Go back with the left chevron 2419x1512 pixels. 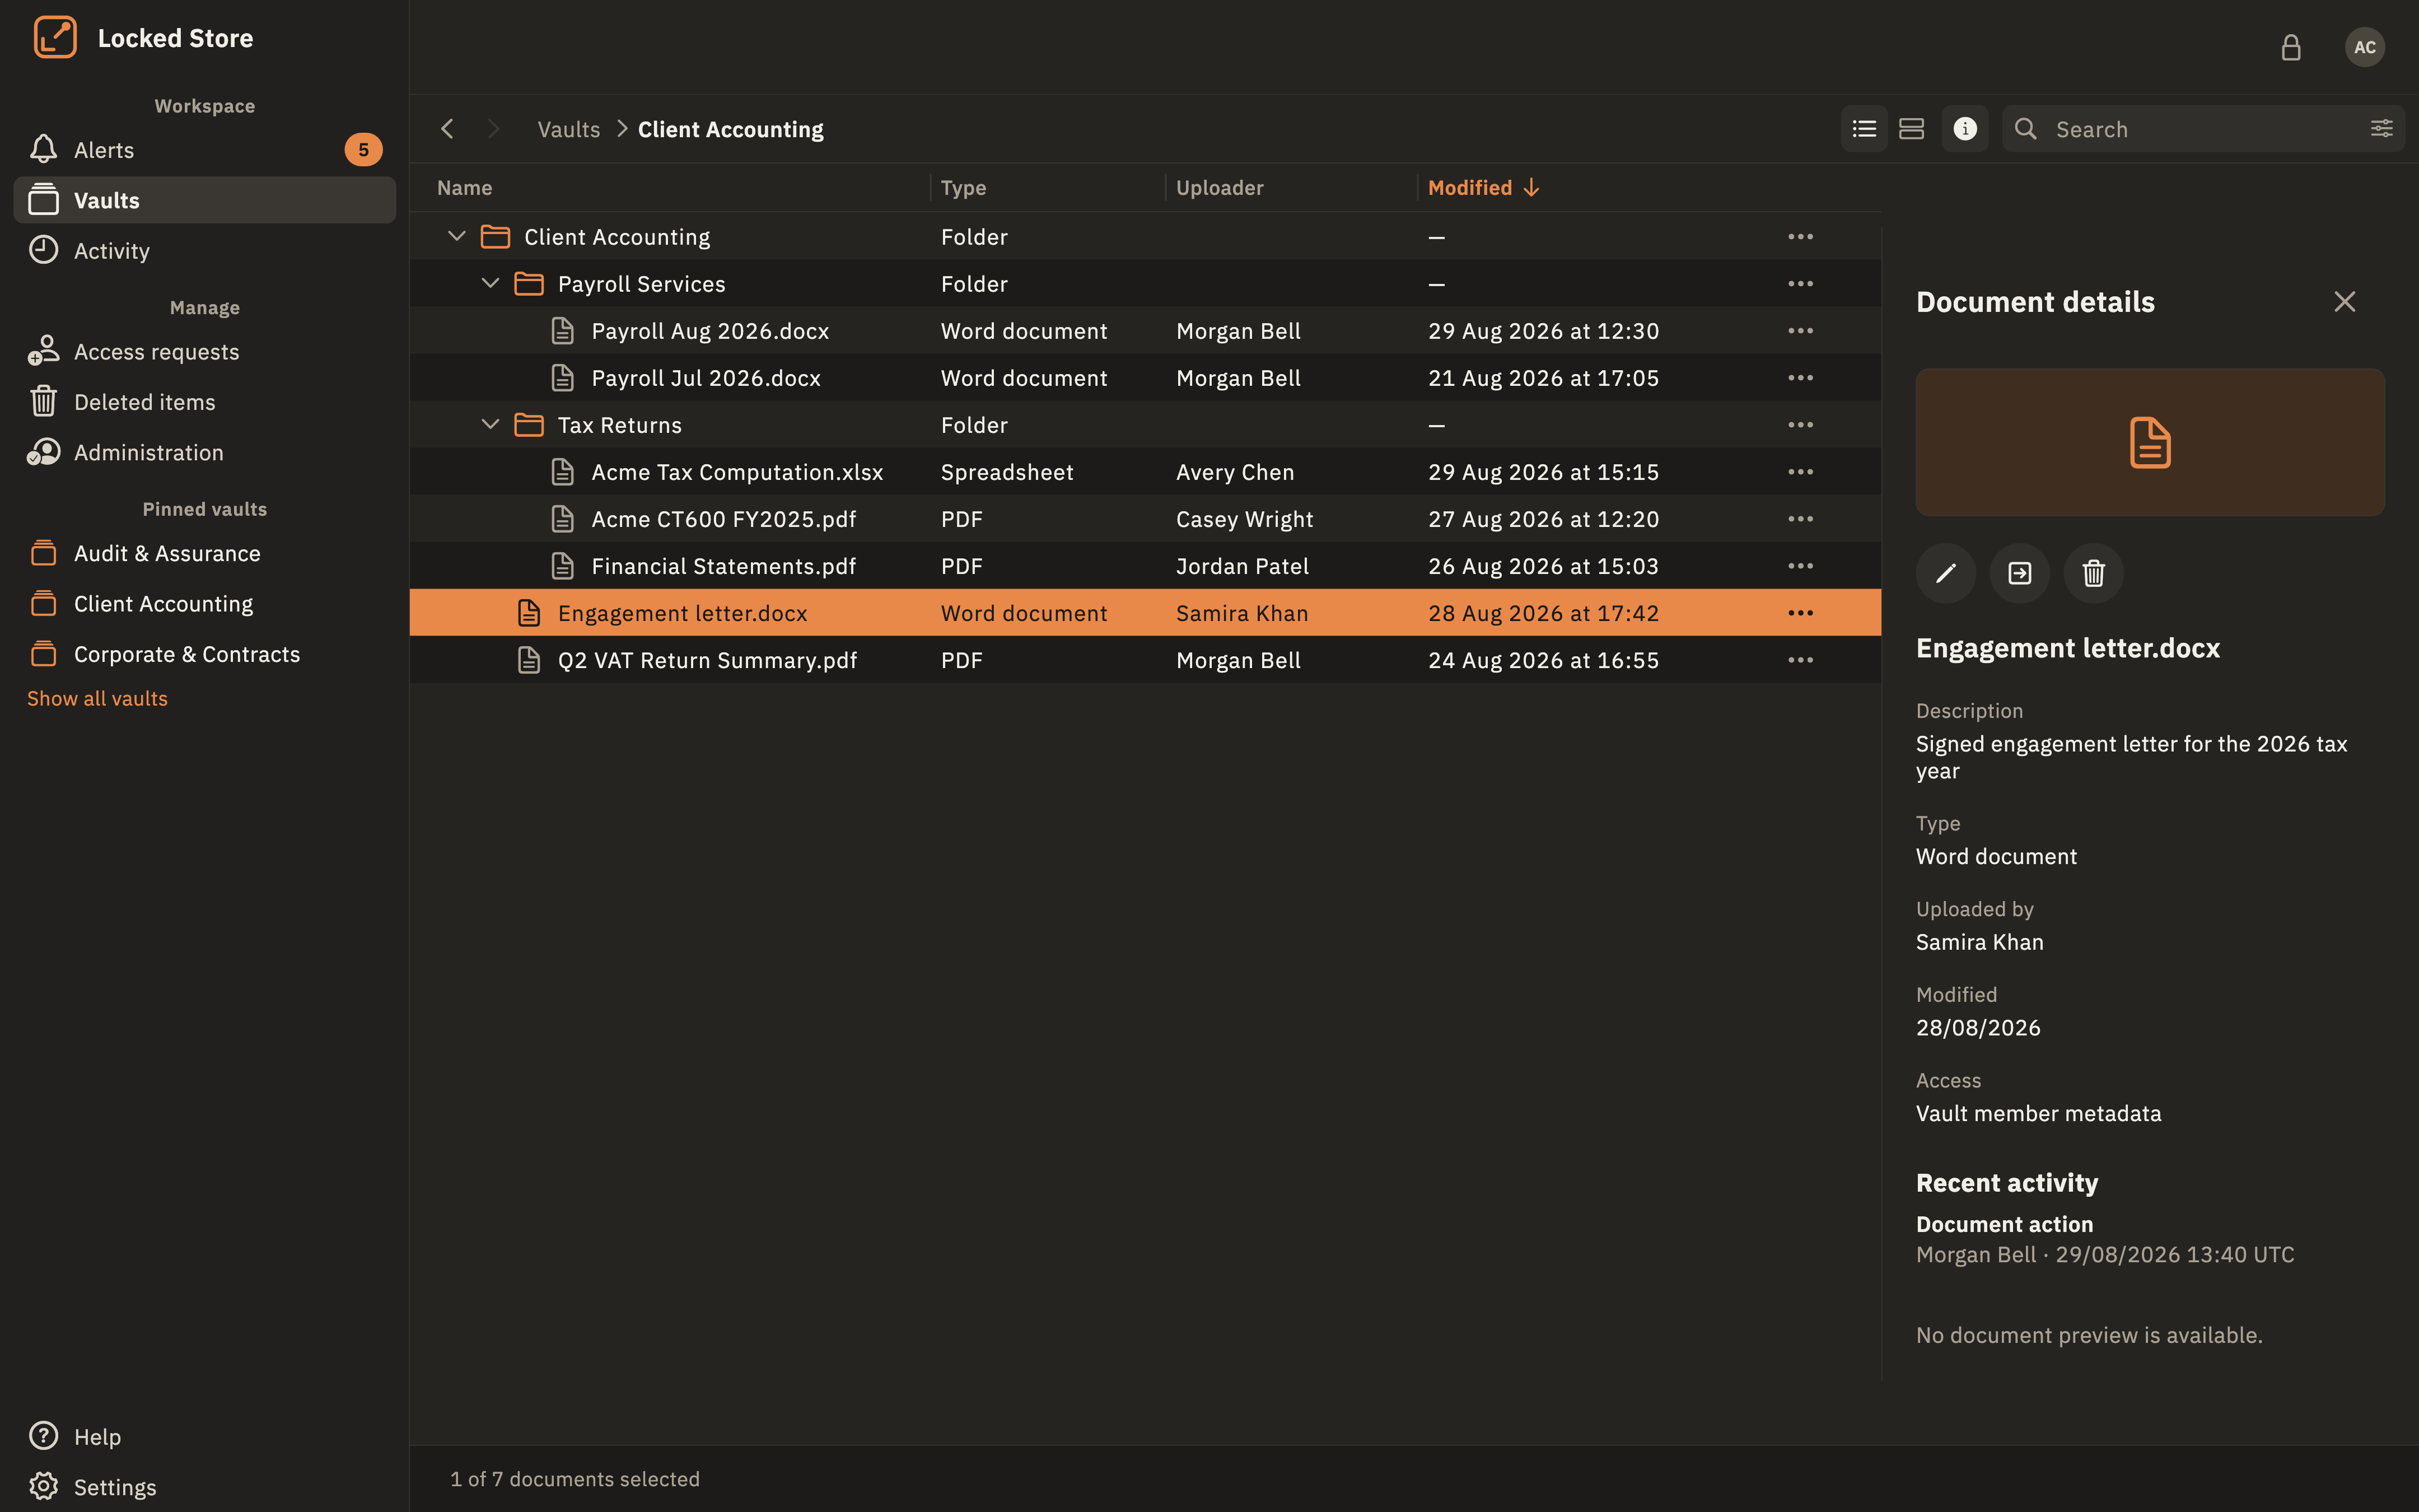[x=448, y=129]
